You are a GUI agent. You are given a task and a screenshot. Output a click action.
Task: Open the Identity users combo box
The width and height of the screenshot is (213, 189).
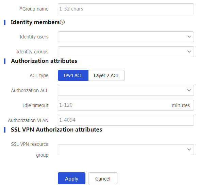click(122, 37)
